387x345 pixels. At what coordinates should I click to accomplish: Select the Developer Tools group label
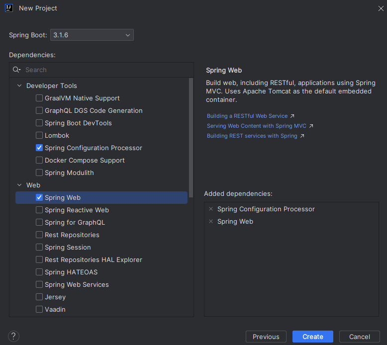pyautogui.click(x=52, y=86)
